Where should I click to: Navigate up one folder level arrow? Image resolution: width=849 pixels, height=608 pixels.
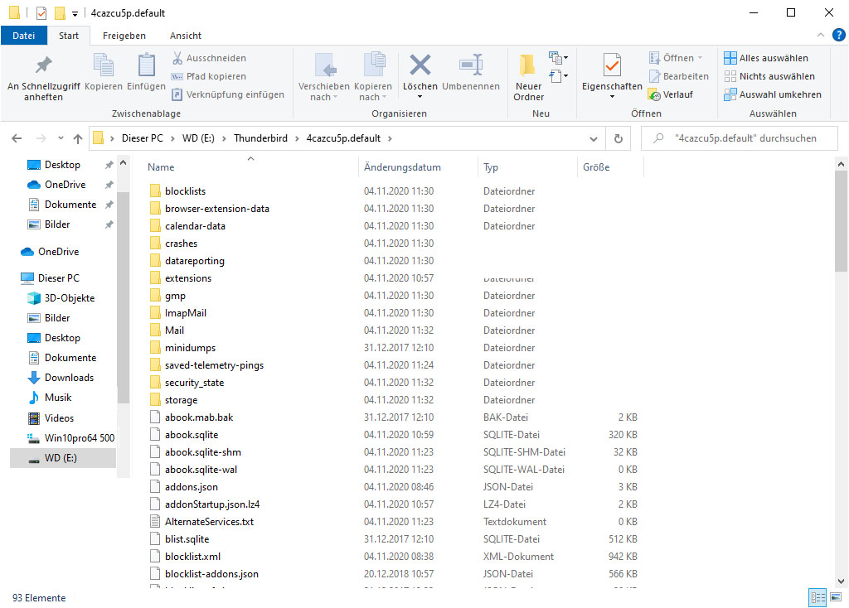[x=78, y=138]
